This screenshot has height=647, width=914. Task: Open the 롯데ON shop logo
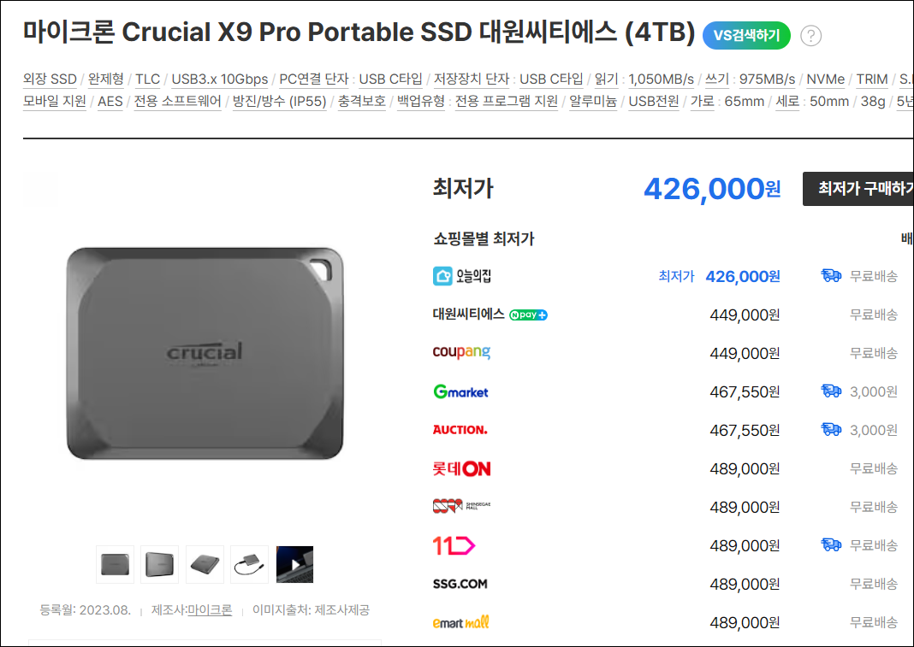461,468
